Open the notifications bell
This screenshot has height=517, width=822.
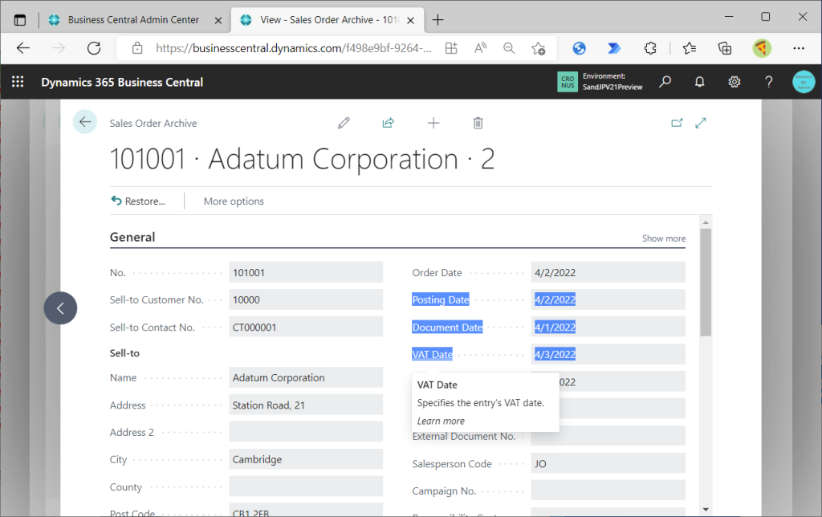[x=699, y=82]
